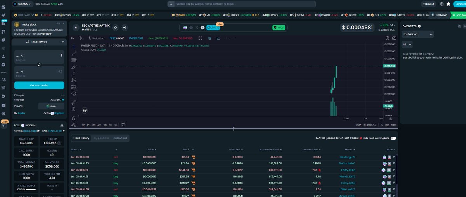This screenshot has height=197, width=466.
Task: Open the emoji icons tool
Action: click(x=74, y=93)
